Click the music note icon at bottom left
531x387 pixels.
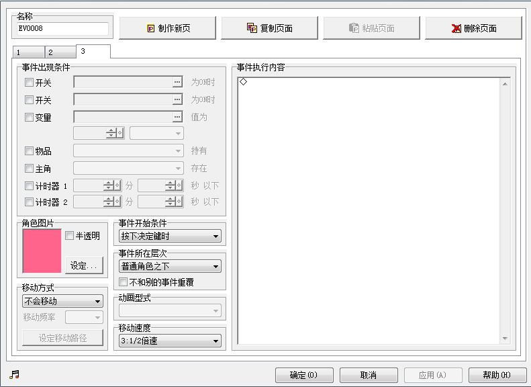pos(14,374)
